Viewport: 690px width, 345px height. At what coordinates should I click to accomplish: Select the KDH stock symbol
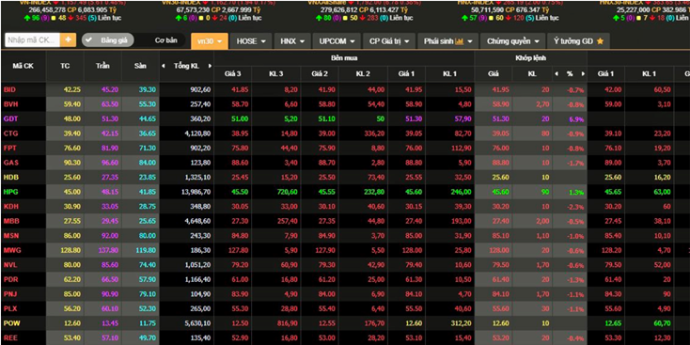tap(11, 207)
